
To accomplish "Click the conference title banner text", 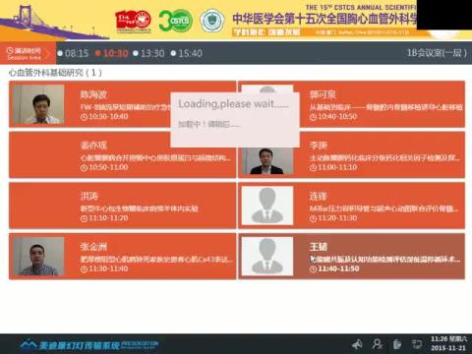I will pyautogui.click(x=324, y=19).
